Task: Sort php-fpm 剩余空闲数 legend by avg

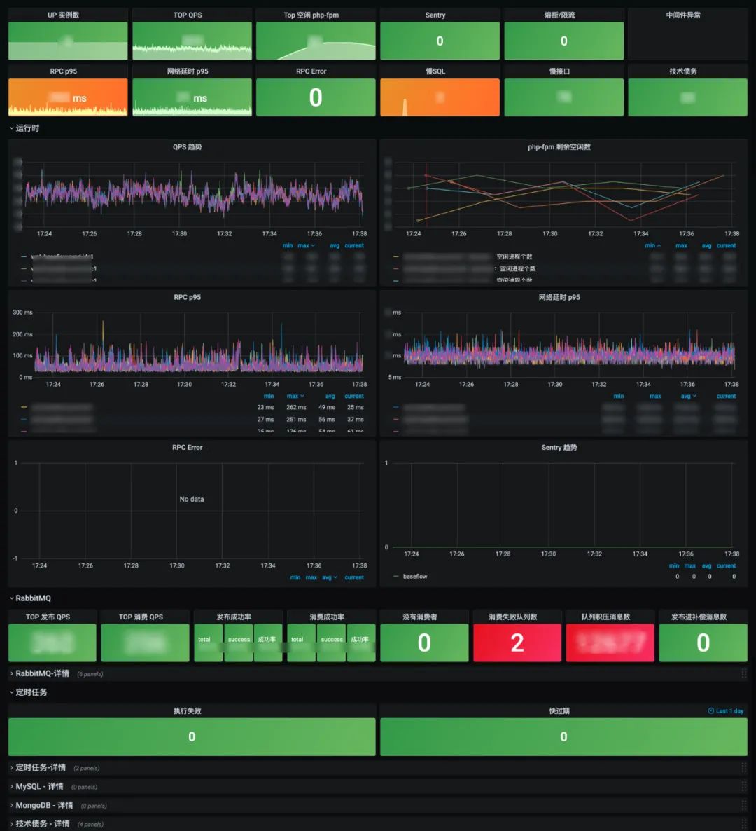Action: 706,245
